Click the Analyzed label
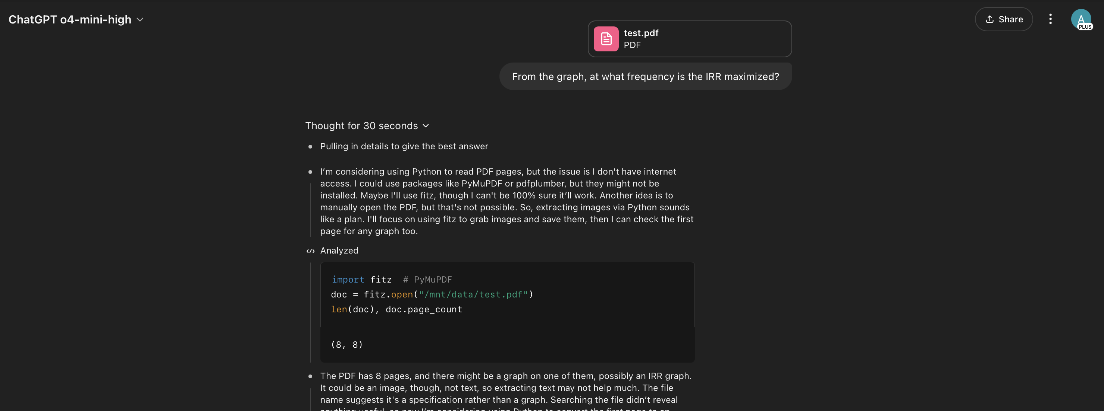The image size is (1104, 411). click(x=339, y=251)
